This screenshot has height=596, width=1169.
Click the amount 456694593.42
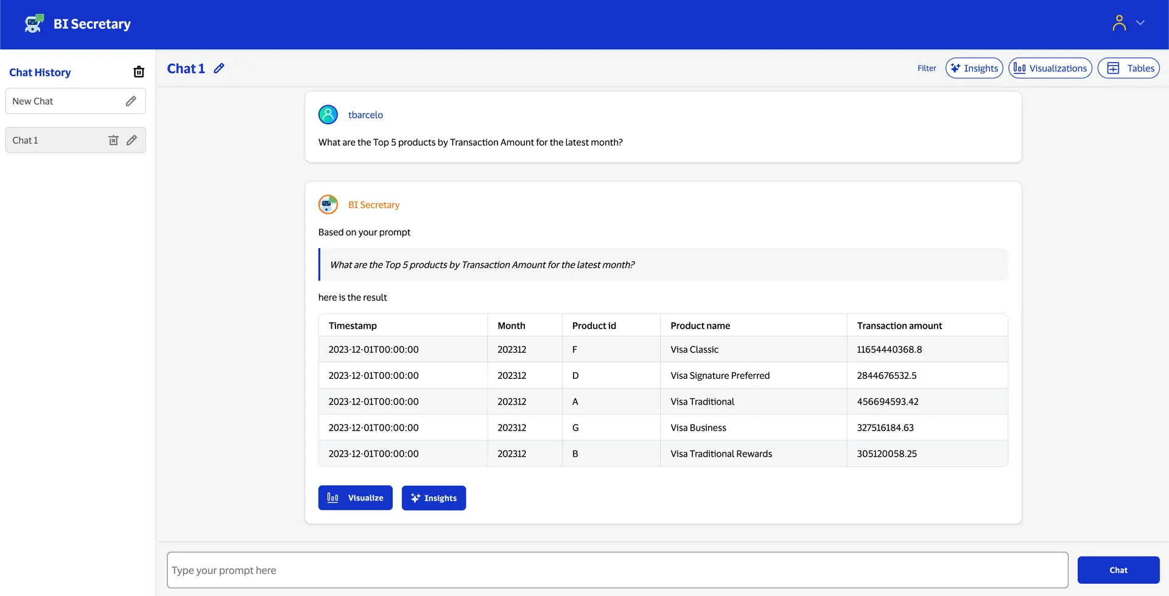click(x=888, y=402)
